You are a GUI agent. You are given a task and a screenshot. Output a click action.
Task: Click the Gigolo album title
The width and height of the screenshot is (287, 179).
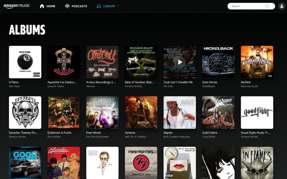168,133
